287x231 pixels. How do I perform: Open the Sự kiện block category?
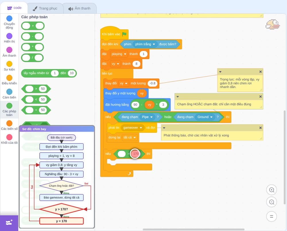pyautogui.click(x=9, y=66)
